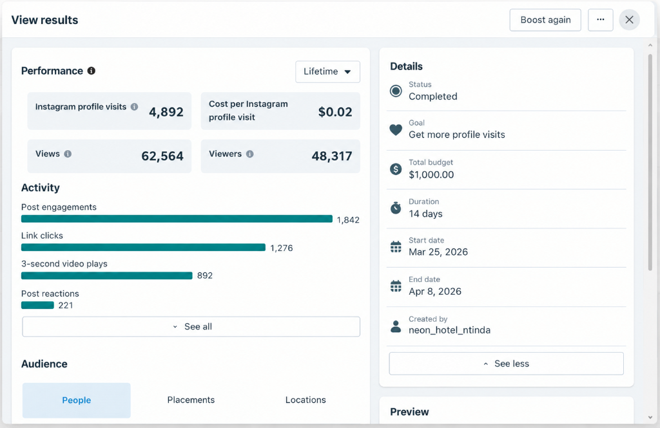The width and height of the screenshot is (660, 428).
Task: Click the 62,564 views value
Action: [162, 156]
